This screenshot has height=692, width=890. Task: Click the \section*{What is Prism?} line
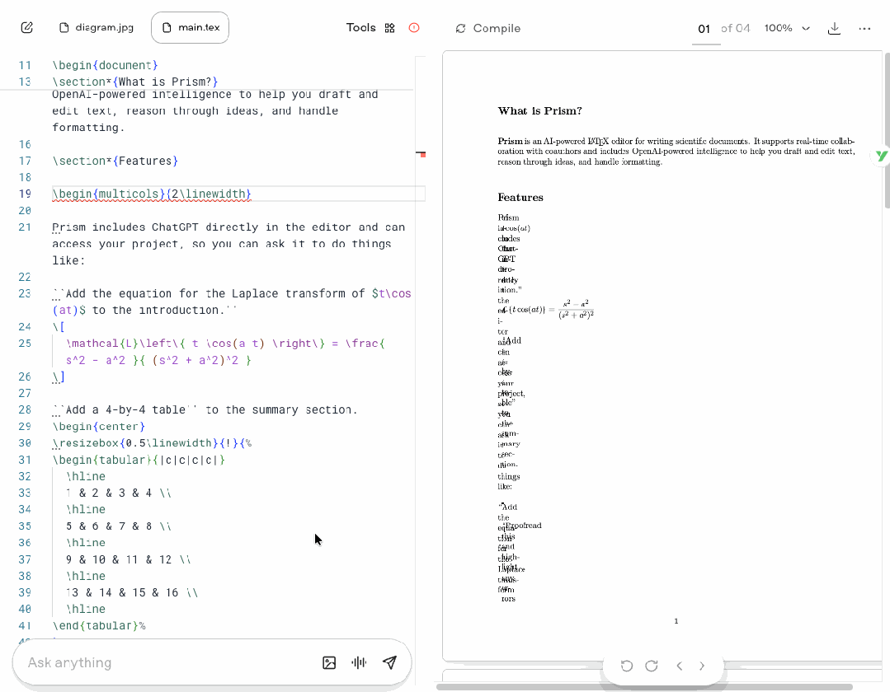135,82
